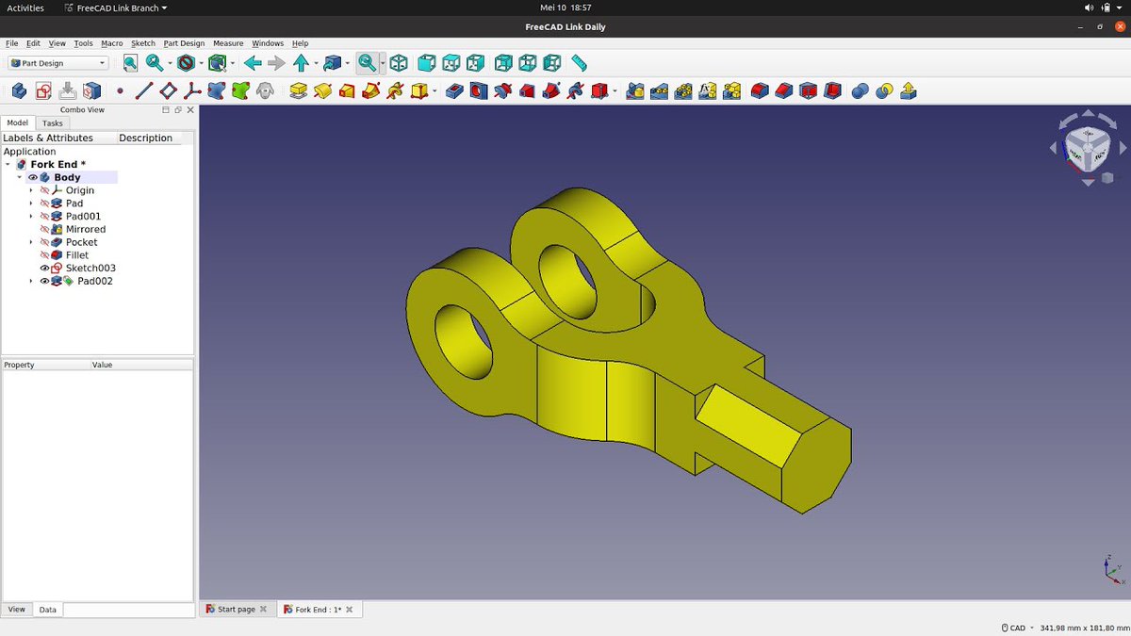Open the Macro menu
The height and width of the screenshot is (636, 1131).
pyautogui.click(x=112, y=43)
